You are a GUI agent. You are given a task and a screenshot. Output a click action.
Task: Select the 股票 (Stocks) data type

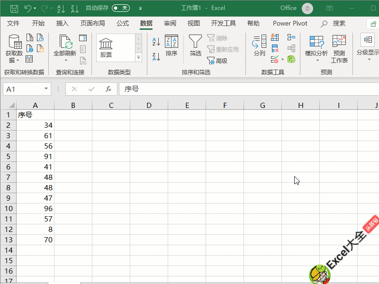tap(106, 48)
